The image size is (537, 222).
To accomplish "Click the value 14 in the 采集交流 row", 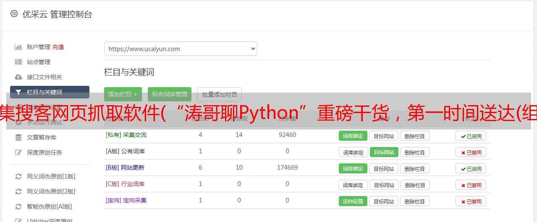I will pyautogui.click(x=239, y=135).
